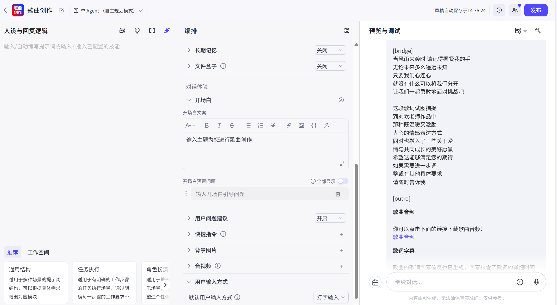Open version history clock icon
The height and width of the screenshot is (305, 557).
click(499, 10)
